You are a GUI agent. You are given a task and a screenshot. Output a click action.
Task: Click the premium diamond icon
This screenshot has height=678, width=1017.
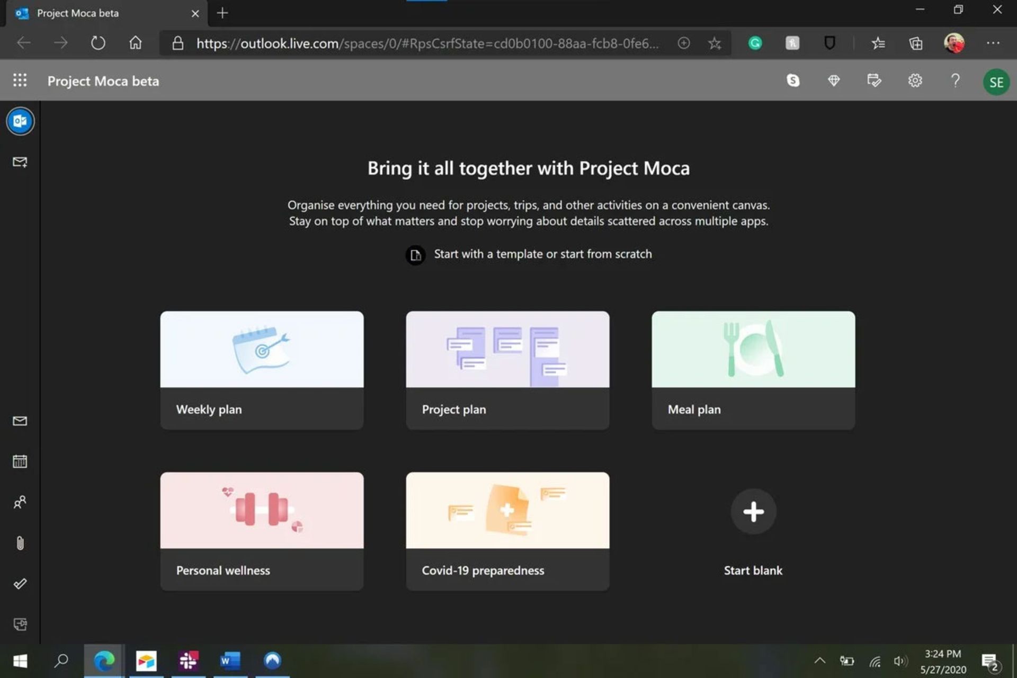tap(834, 81)
